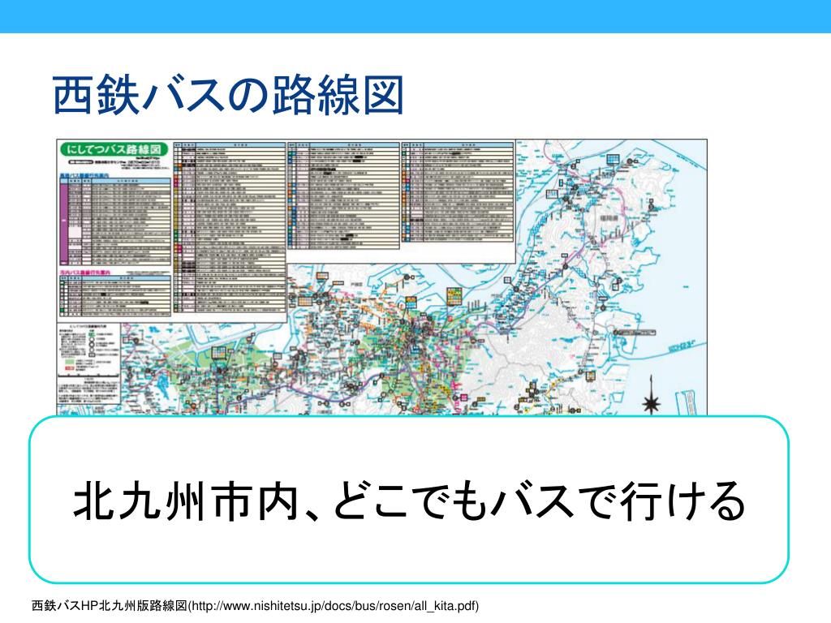Open the nishitetsu.jp all_kita.pdf source URL
The image size is (831, 623).
(x=334, y=605)
